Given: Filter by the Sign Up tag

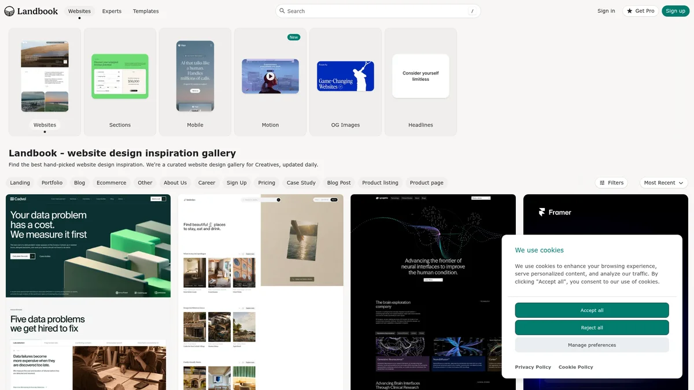Looking at the screenshot, I should [x=237, y=183].
